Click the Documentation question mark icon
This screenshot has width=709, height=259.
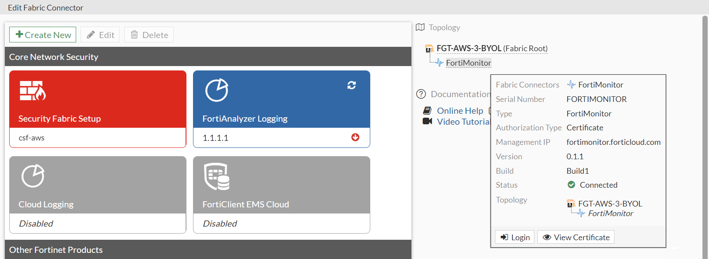(421, 94)
